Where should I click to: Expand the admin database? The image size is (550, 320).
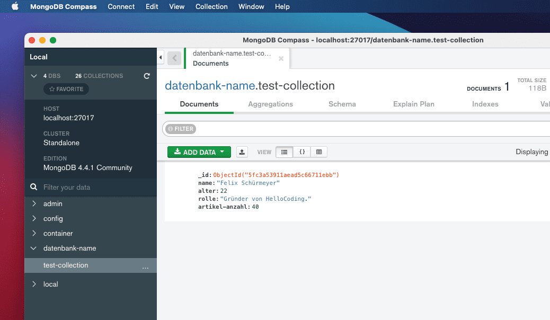(x=34, y=203)
